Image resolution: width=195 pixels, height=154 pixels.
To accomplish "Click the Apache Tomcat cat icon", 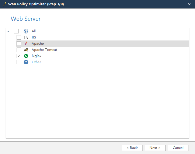I will click(x=26, y=50).
